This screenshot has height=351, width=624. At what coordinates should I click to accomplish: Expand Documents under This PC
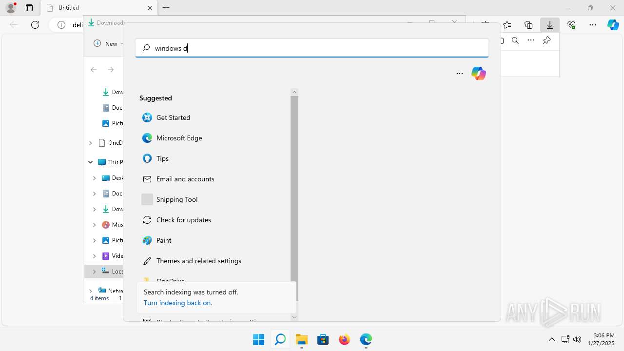pos(94,194)
